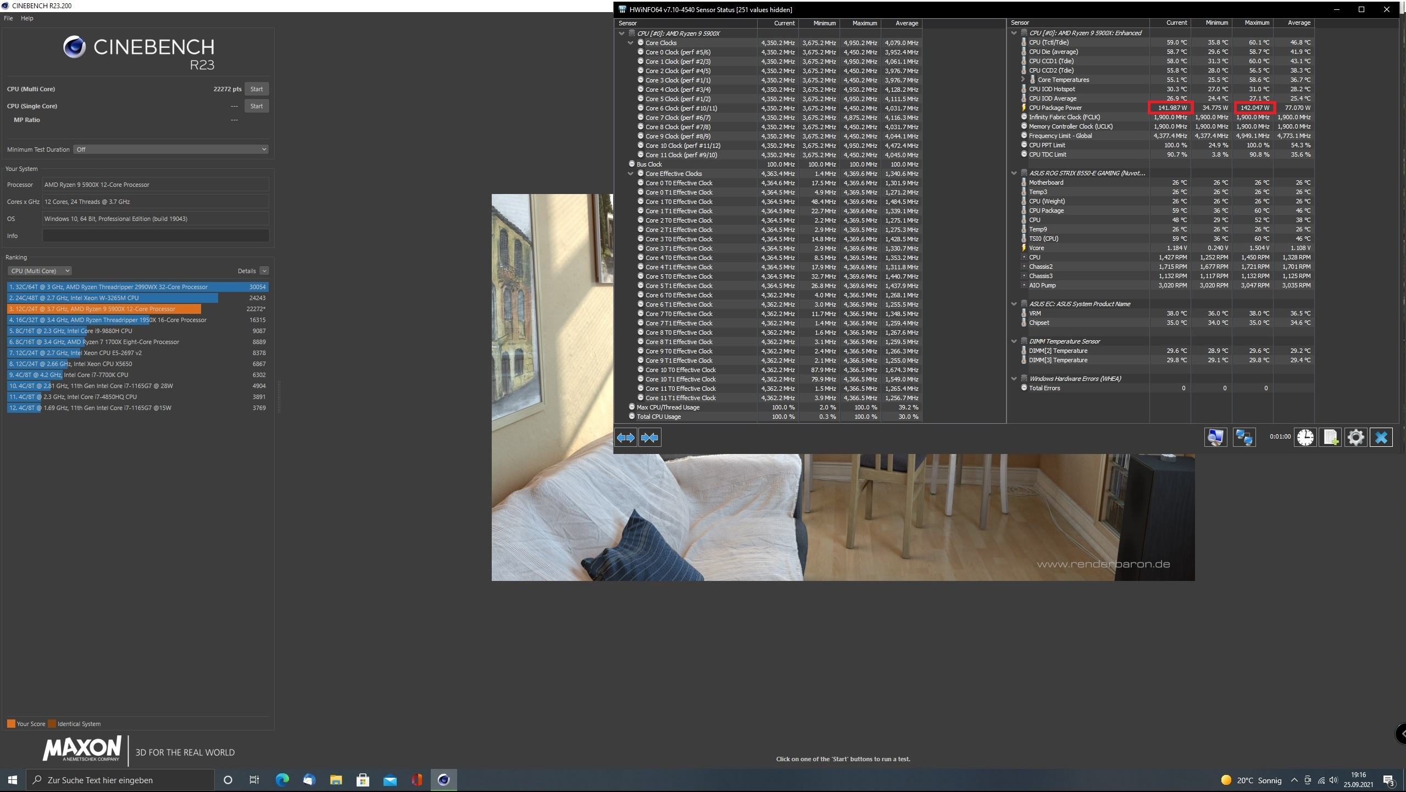Collapse ASUS EC sensor group

(1014, 304)
